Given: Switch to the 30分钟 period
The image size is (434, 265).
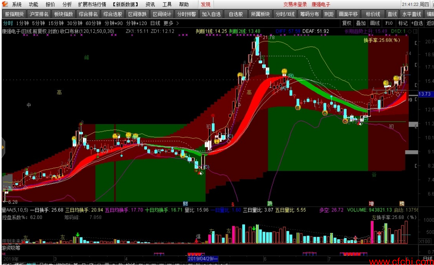Looking at the screenshot, I should [x=75, y=23].
